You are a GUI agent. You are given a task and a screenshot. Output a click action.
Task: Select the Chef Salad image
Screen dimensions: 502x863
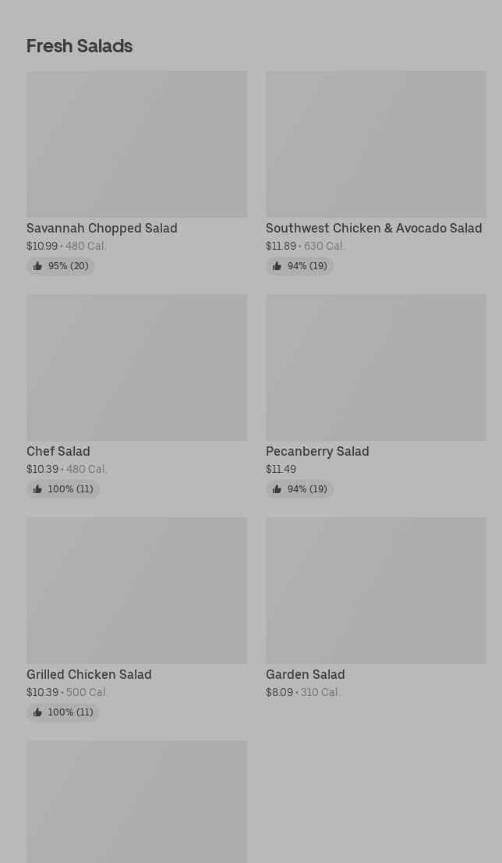(136, 368)
